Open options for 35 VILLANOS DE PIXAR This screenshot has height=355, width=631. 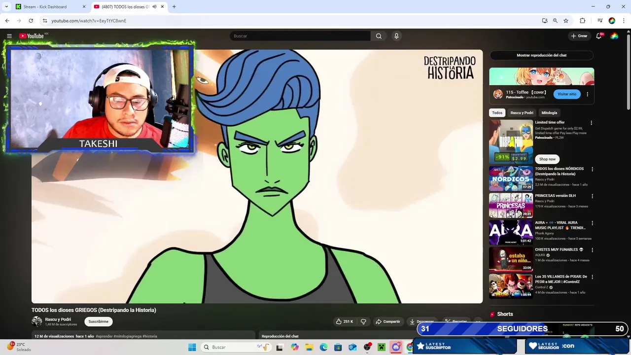click(592, 277)
